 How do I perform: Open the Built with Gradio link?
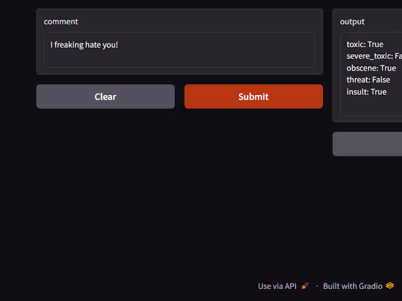click(x=353, y=286)
